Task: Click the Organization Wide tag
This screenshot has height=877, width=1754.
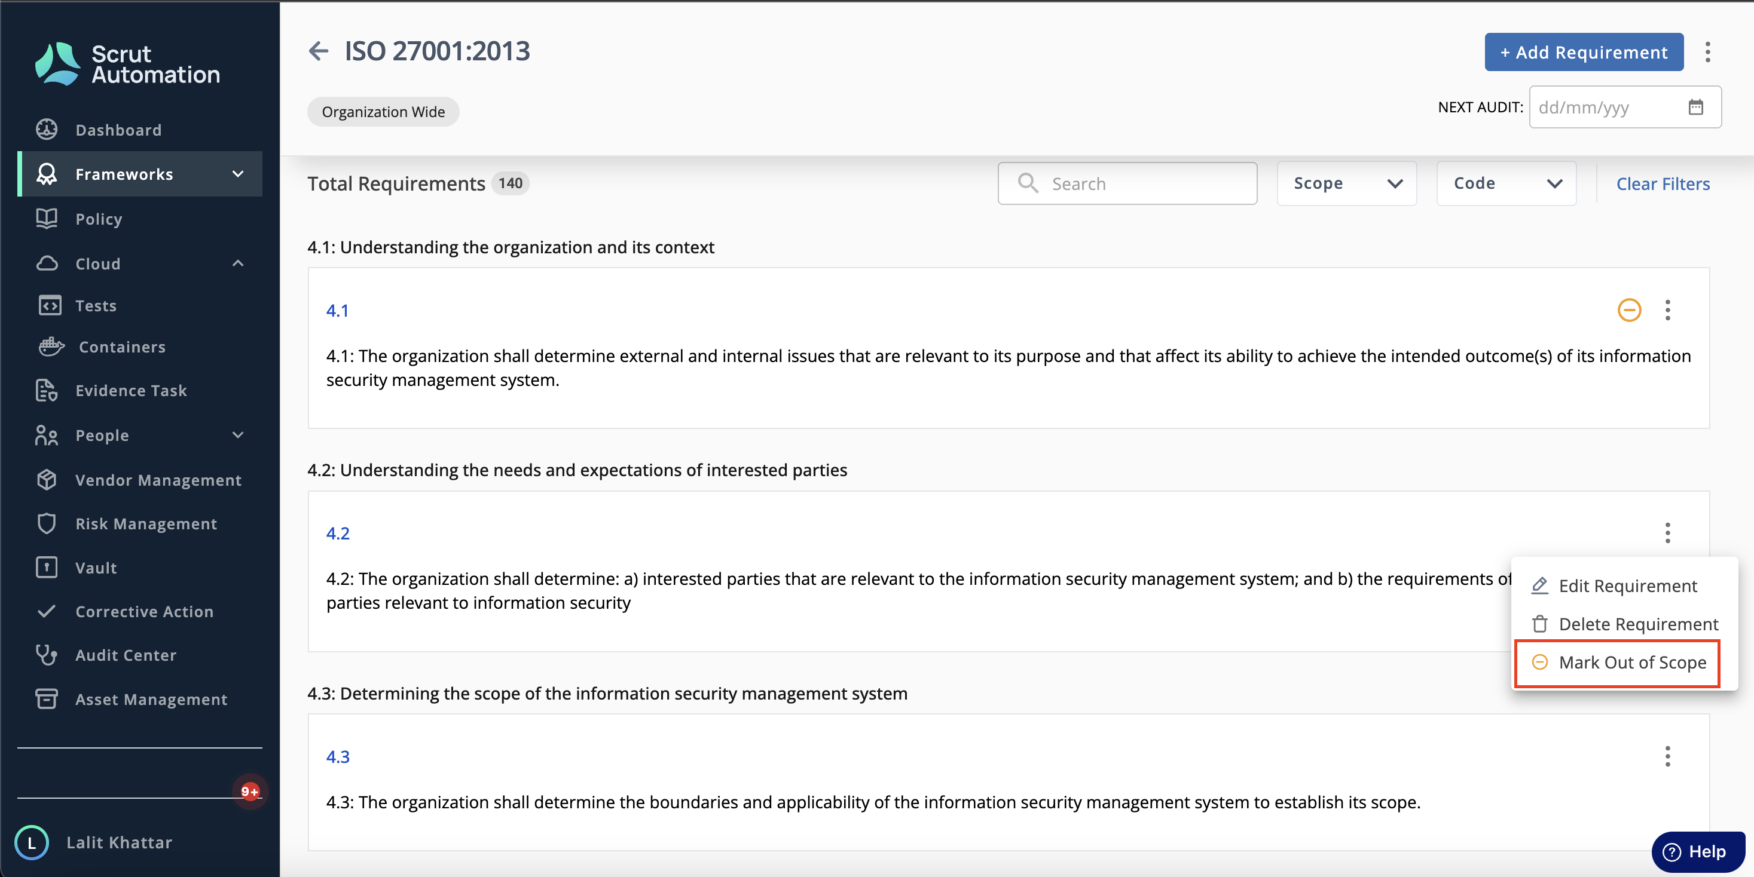Action: (383, 112)
